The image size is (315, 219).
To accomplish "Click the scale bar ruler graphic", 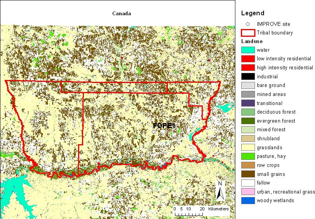I will pos(189,214).
